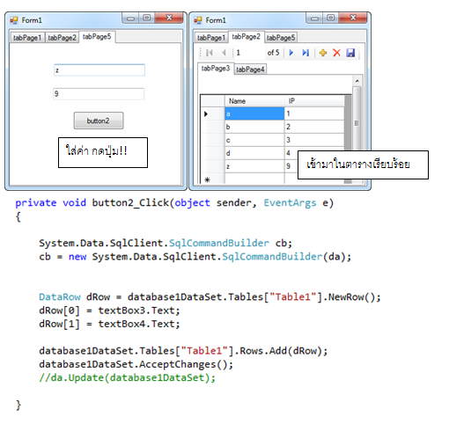Screen dimensions: 449x424
Task: Minimize the right Form1 window
Action: coord(314,18)
